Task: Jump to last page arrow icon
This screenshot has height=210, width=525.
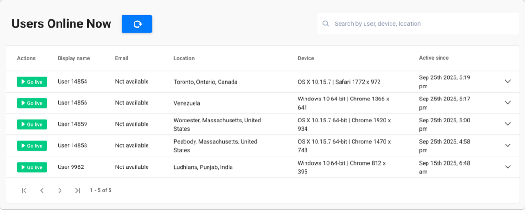Action: tap(78, 191)
